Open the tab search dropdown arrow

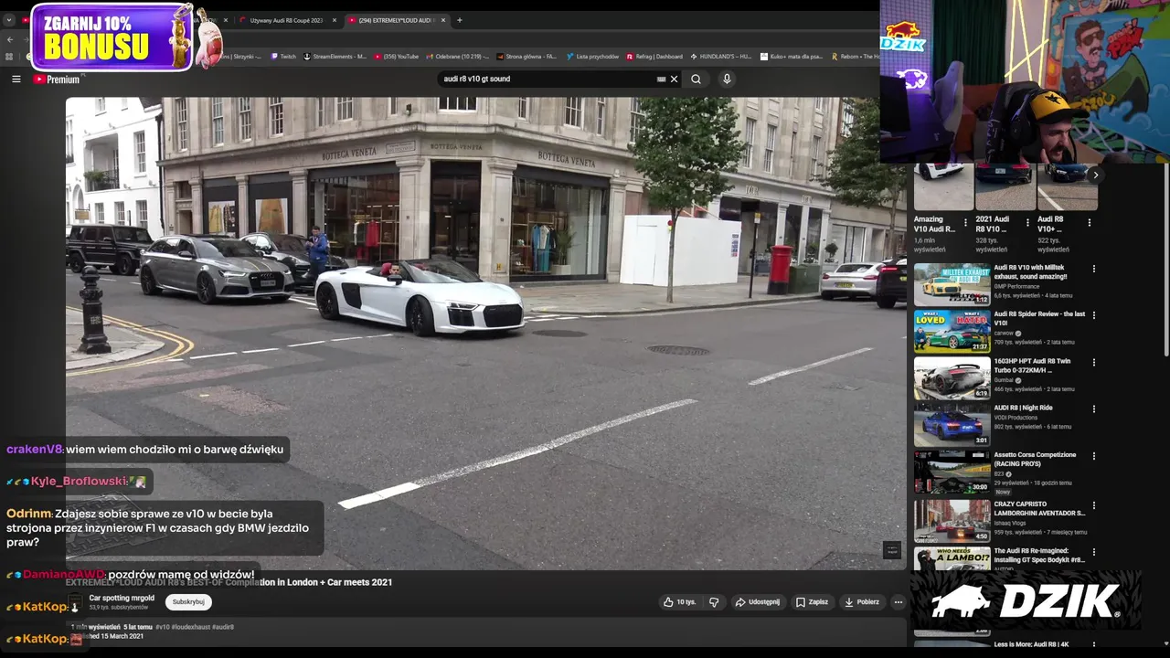click(x=9, y=20)
